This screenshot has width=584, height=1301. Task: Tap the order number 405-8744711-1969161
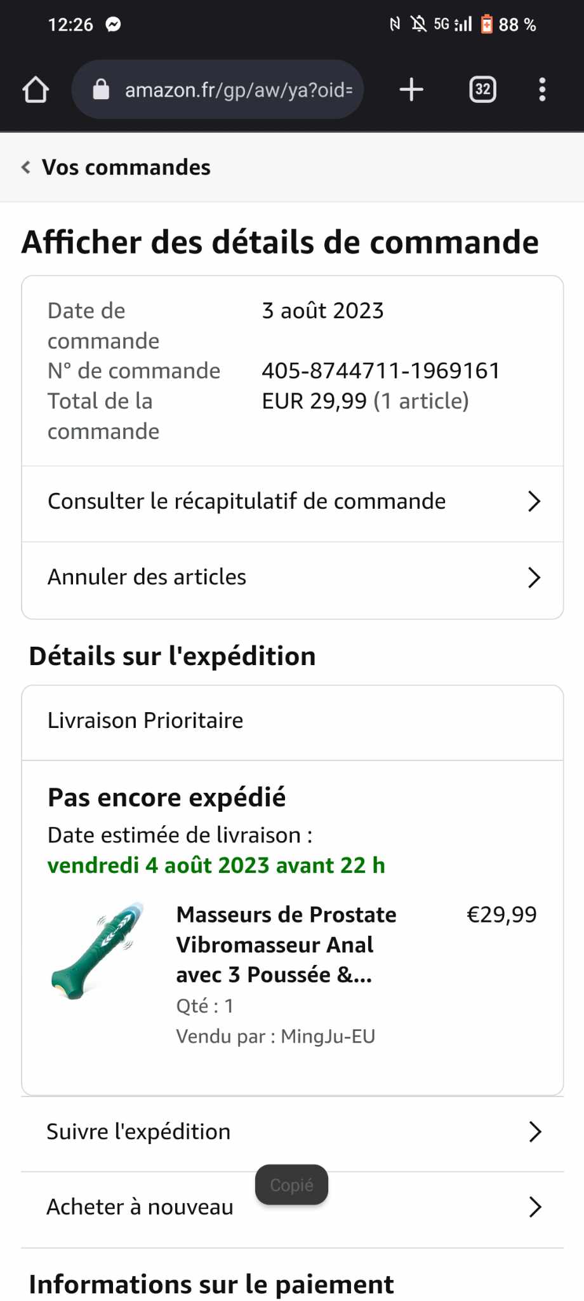[381, 370]
